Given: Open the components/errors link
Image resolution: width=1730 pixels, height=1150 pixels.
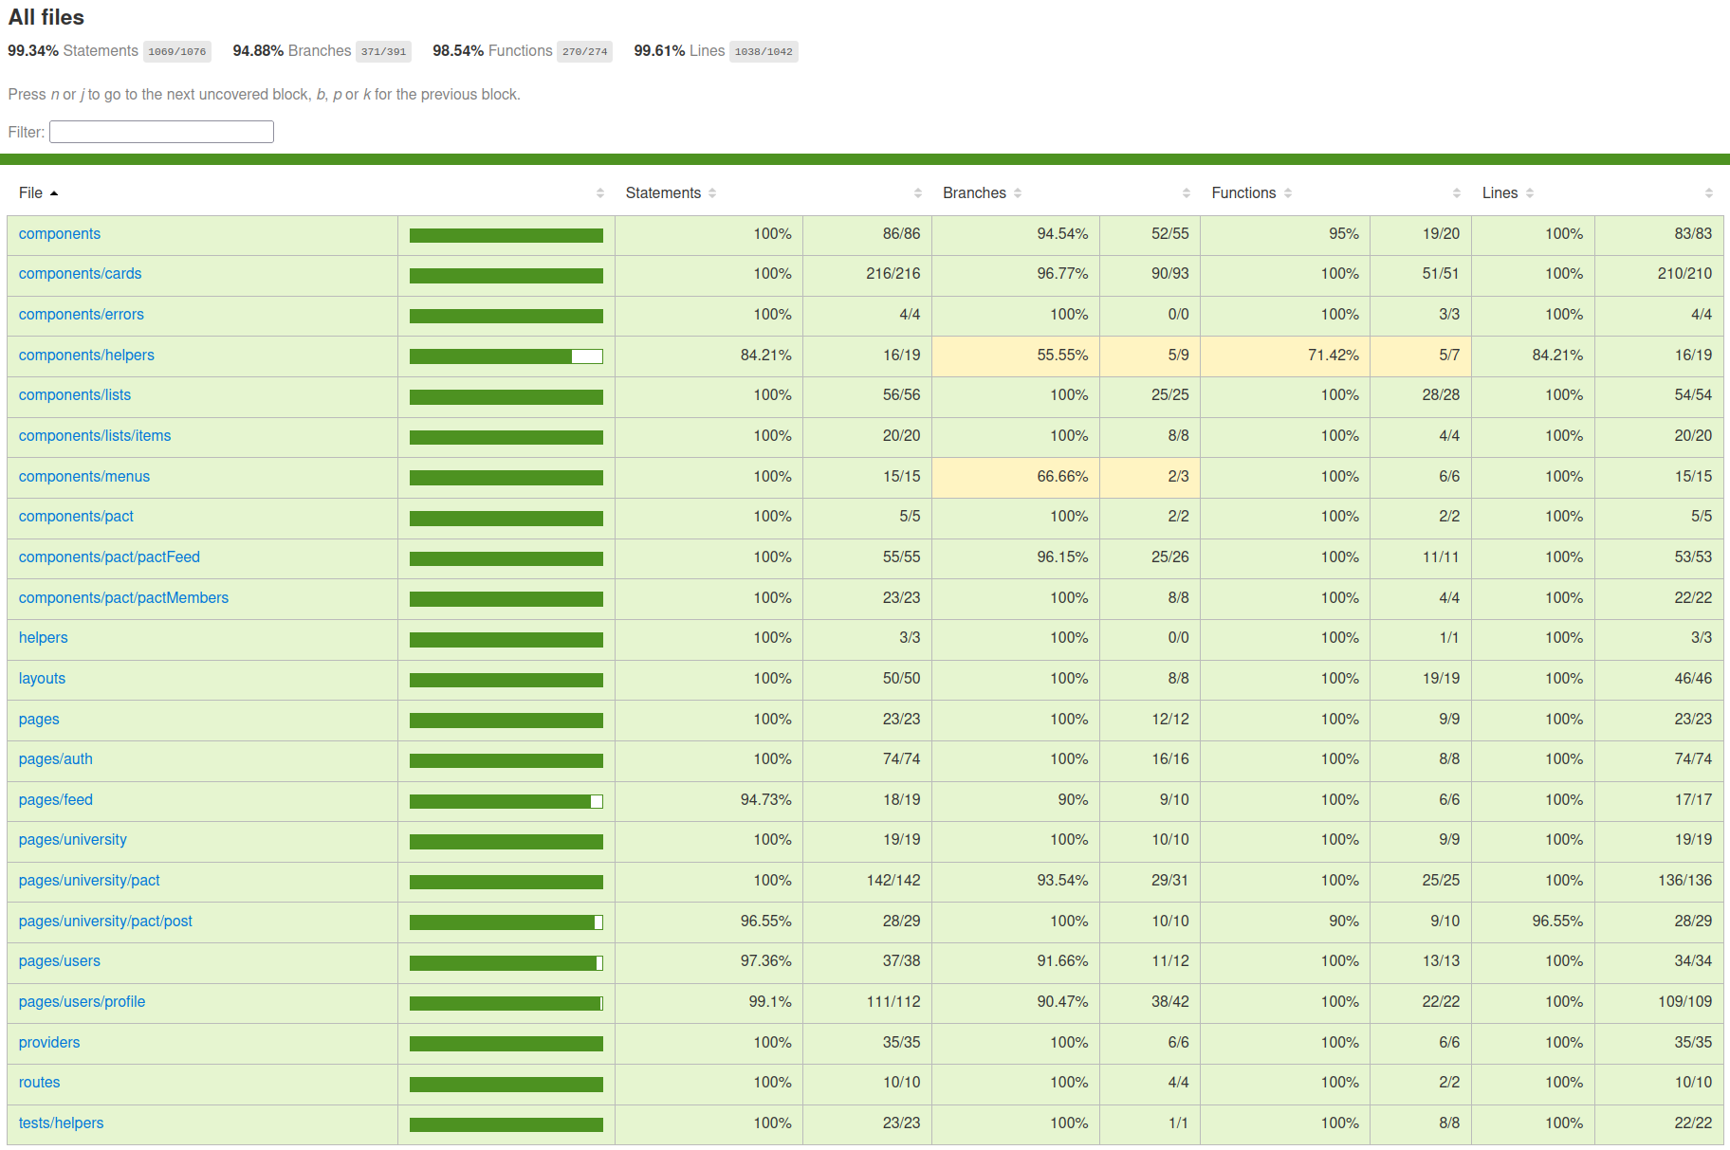Looking at the screenshot, I should [x=82, y=315].
